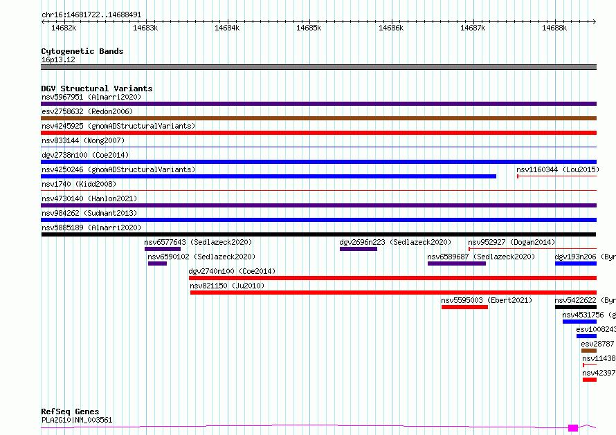The height and width of the screenshot is (435, 616).
Task: Click the left arrow of the ruler
Action: point(43,21)
